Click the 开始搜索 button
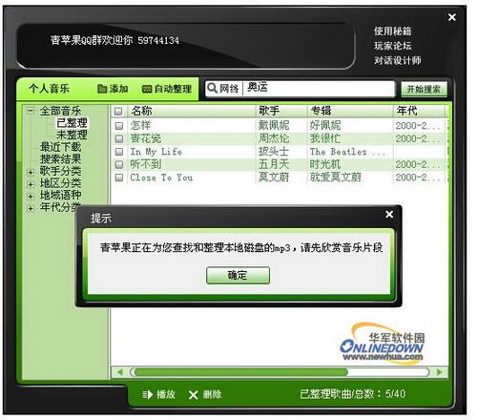Viewport: 477px width, 420px height. 424,89
